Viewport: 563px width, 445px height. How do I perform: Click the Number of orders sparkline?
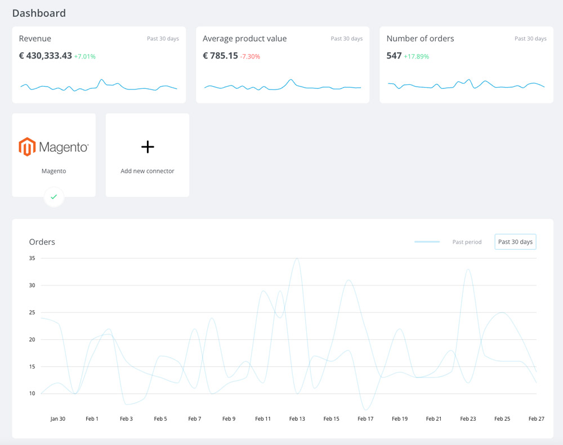click(466, 84)
